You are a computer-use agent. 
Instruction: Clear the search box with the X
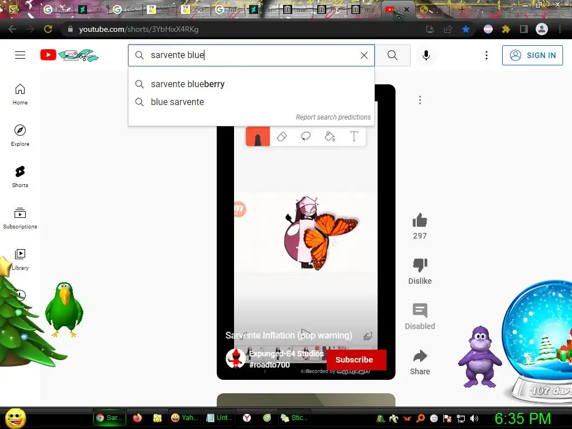point(364,55)
